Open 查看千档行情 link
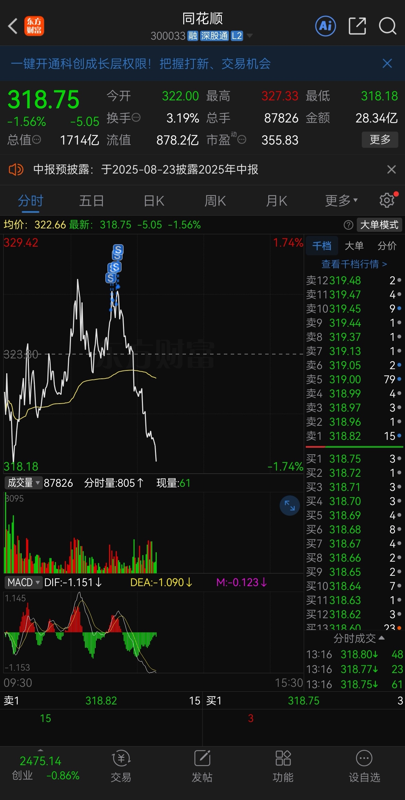Viewport: 405px width, 800px height. click(354, 264)
